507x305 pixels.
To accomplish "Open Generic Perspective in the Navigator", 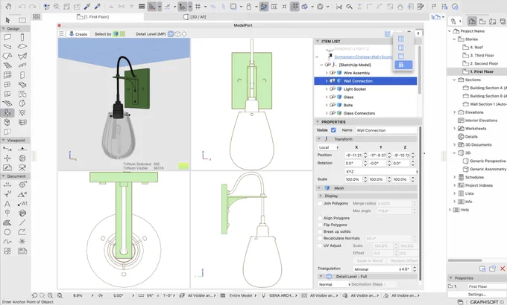I will click(x=488, y=161).
